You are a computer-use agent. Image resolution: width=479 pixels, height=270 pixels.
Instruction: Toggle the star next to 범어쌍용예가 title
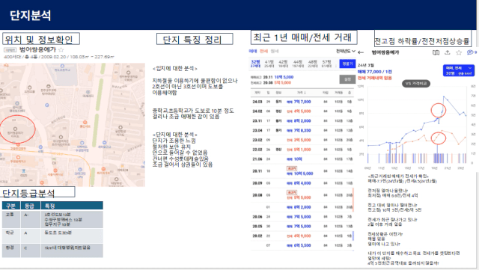click(x=61, y=50)
